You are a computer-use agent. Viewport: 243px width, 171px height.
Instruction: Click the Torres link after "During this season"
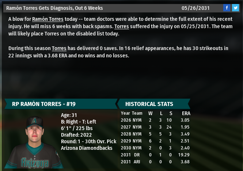tap(59, 48)
